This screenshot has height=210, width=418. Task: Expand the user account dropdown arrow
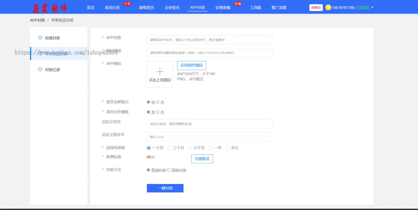(372, 8)
